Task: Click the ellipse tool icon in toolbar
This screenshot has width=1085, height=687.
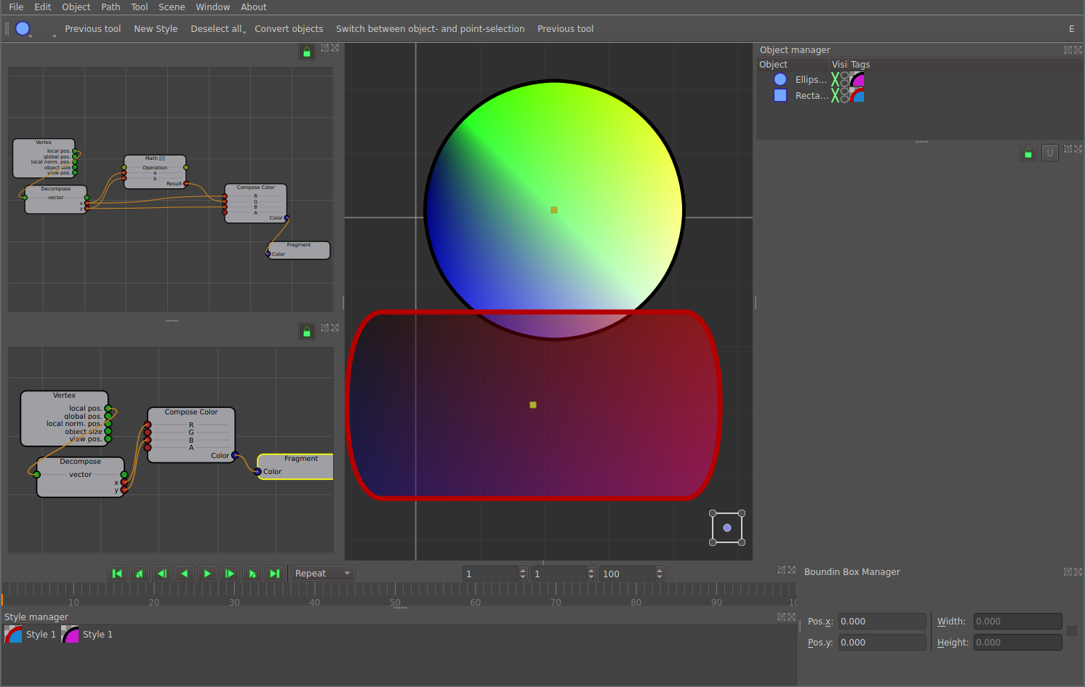Action: pyautogui.click(x=23, y=28)
